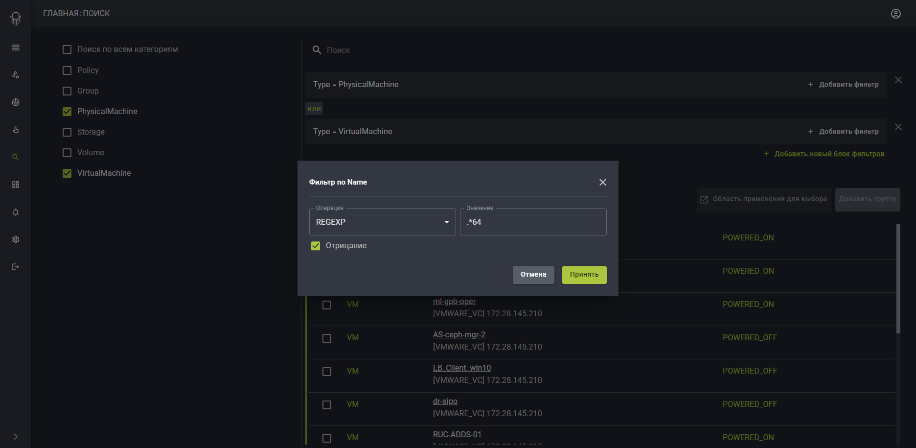
Task: Open the settings gear icon in sidebar
Action: (x=16, y=239)
